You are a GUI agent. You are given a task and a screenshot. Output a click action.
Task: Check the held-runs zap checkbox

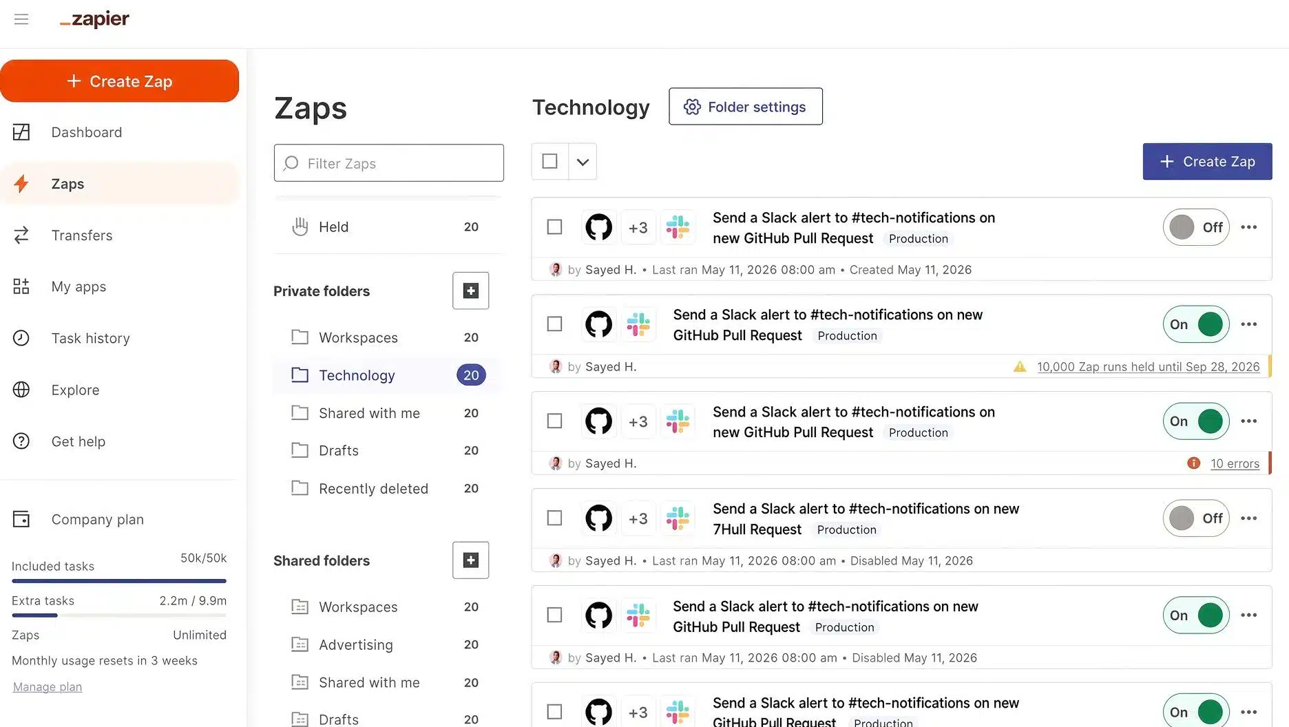[554, 324]
